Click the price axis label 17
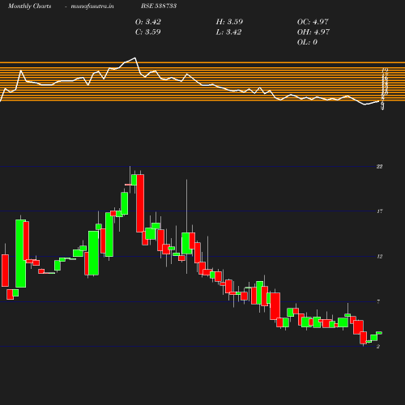 (x=380, y=211)
